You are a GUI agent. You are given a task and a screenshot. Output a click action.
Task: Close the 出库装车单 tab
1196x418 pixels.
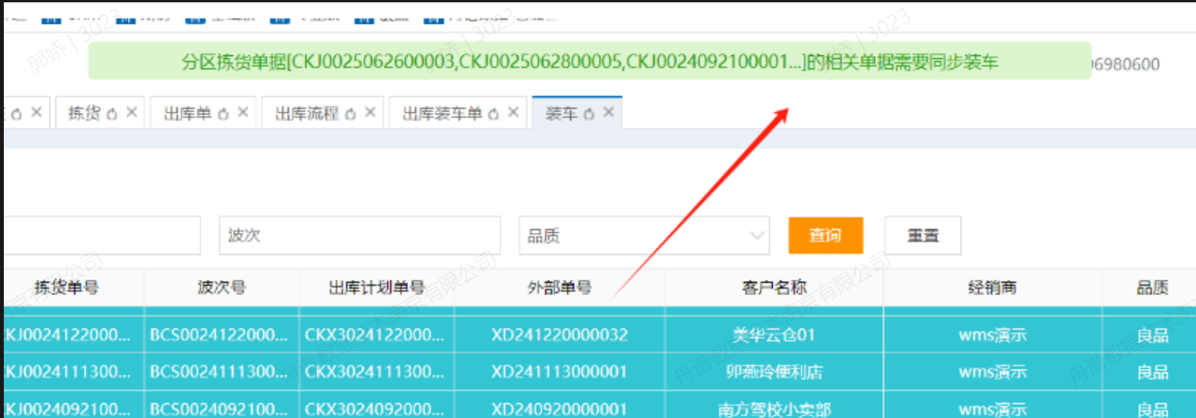(x=513, y=113)
